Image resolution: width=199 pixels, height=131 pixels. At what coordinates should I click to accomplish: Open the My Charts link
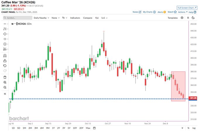149,12
